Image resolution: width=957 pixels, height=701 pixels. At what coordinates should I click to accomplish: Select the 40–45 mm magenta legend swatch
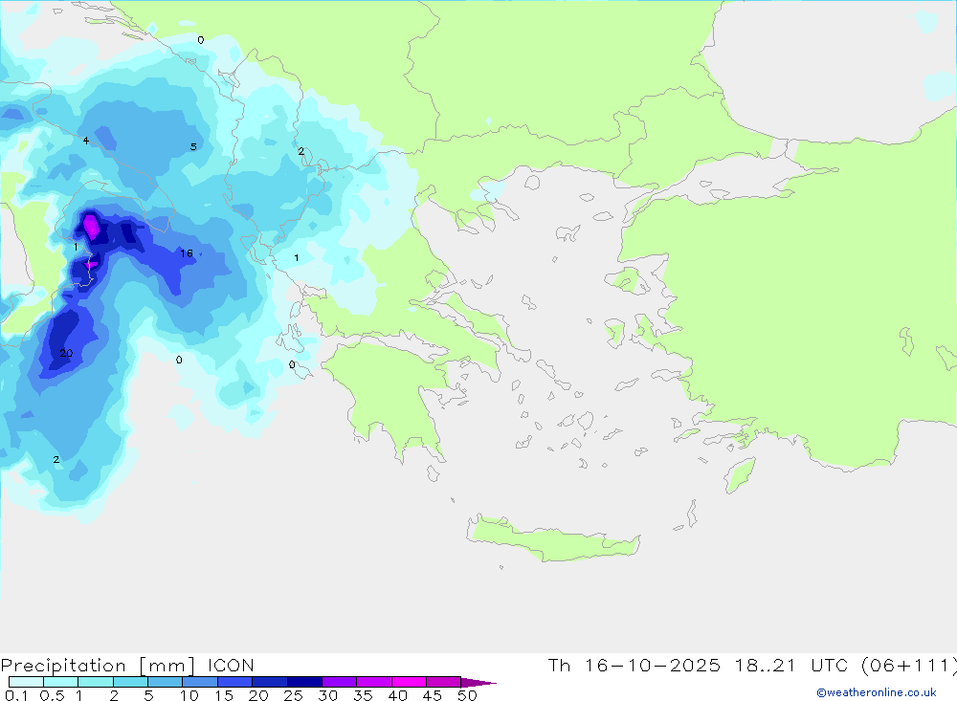click(409, 682)
